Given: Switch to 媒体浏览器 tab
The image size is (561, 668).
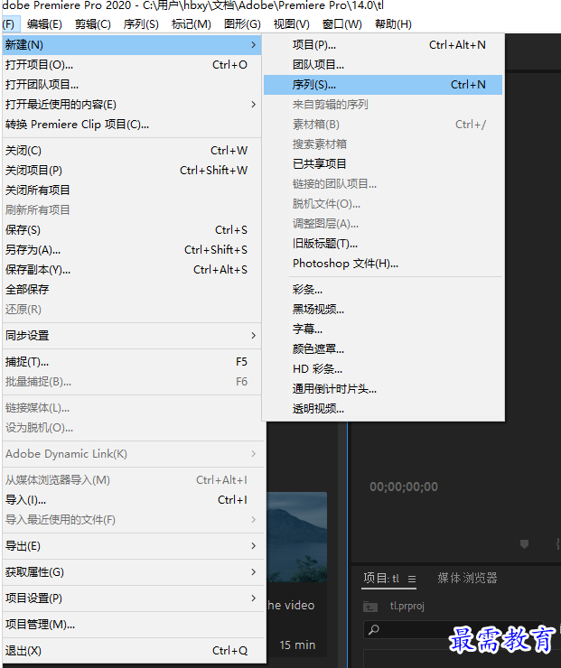Looking at the screenshot, I should click(x=467, y=578).
